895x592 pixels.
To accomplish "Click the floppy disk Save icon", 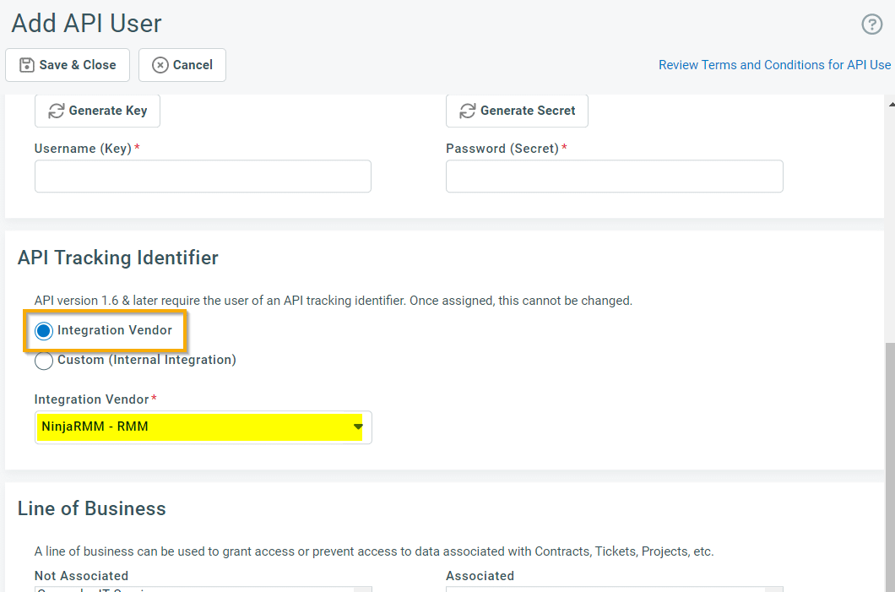I will [27, 65].
